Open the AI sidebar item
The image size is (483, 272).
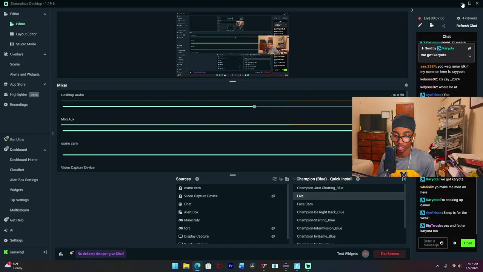[x=12, y=230]
